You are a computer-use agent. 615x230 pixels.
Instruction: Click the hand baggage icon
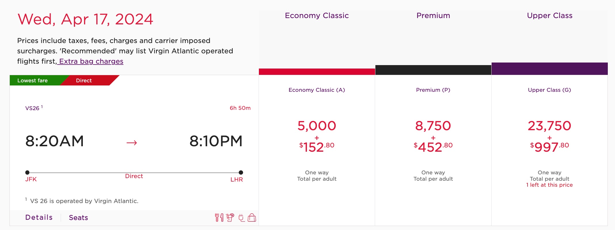pos(252,217)
